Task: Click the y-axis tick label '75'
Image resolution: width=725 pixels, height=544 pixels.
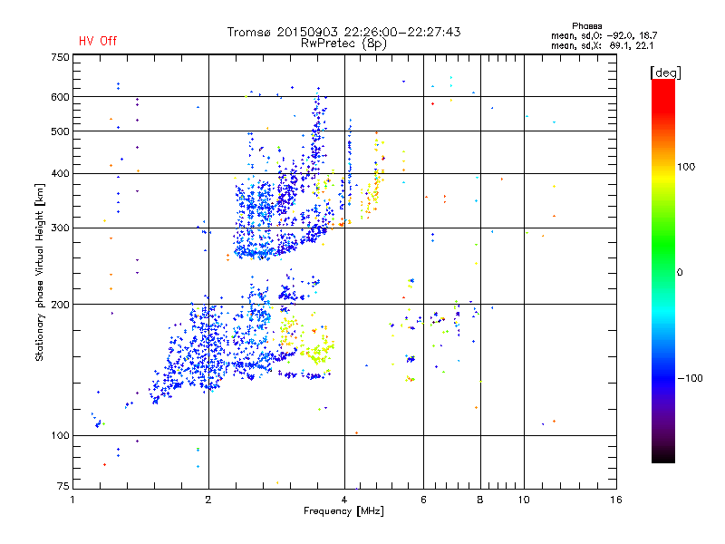Action: point(63,486)
